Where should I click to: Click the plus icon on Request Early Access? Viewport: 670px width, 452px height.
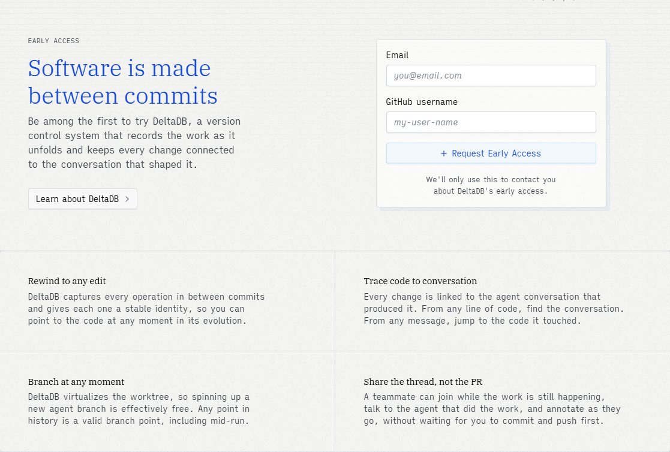point(443,153)
